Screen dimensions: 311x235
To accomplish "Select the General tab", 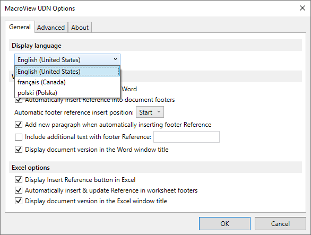I will pyautogui.click(x=20, y=27).
